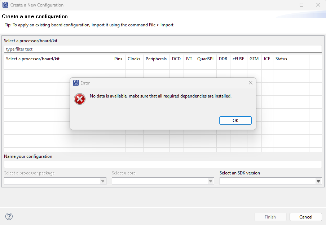This screenshot has width=326, height=225.
Task: Open the Select an SDK version dropdown
Action: pyautogui.click(x=318, y=181)
